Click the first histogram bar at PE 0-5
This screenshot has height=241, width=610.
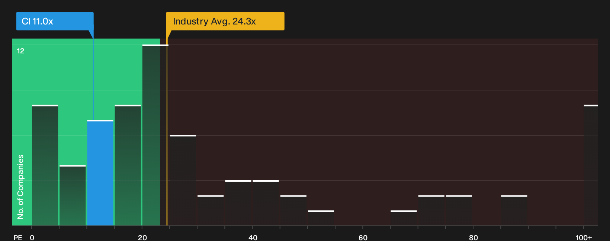[x=45, y=165]
